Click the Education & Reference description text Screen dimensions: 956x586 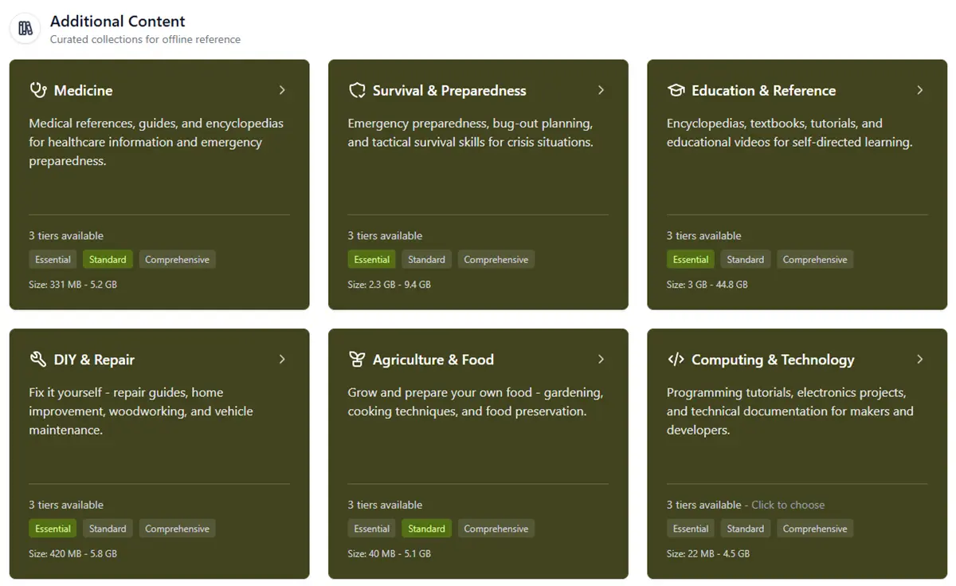click(789, 133)
